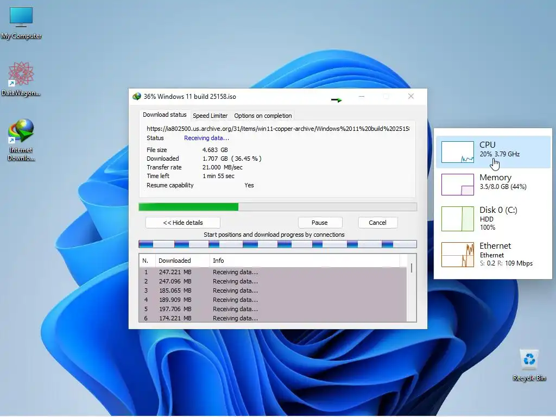Click the CPU label in performance panel

(487, 144)
